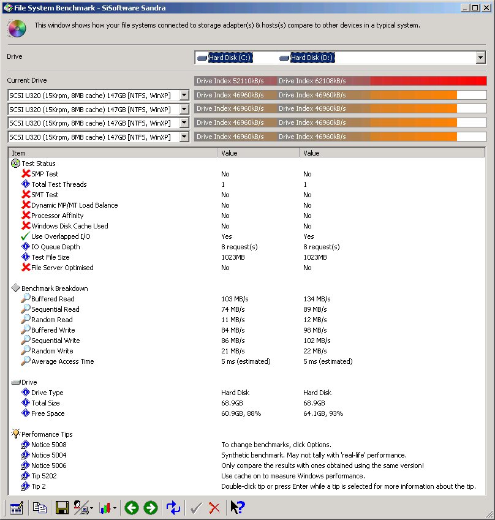This screenshot has width=495, height=520.
Task: Click first orange reference Drive Index bar
Action: [x=341, y=95]
